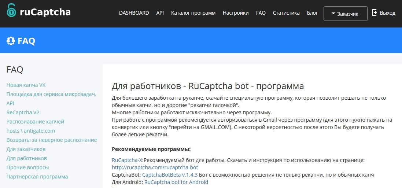Go to DASHBOARD in the top menu
The image size is (402, 188).
(x=134, y=13)
